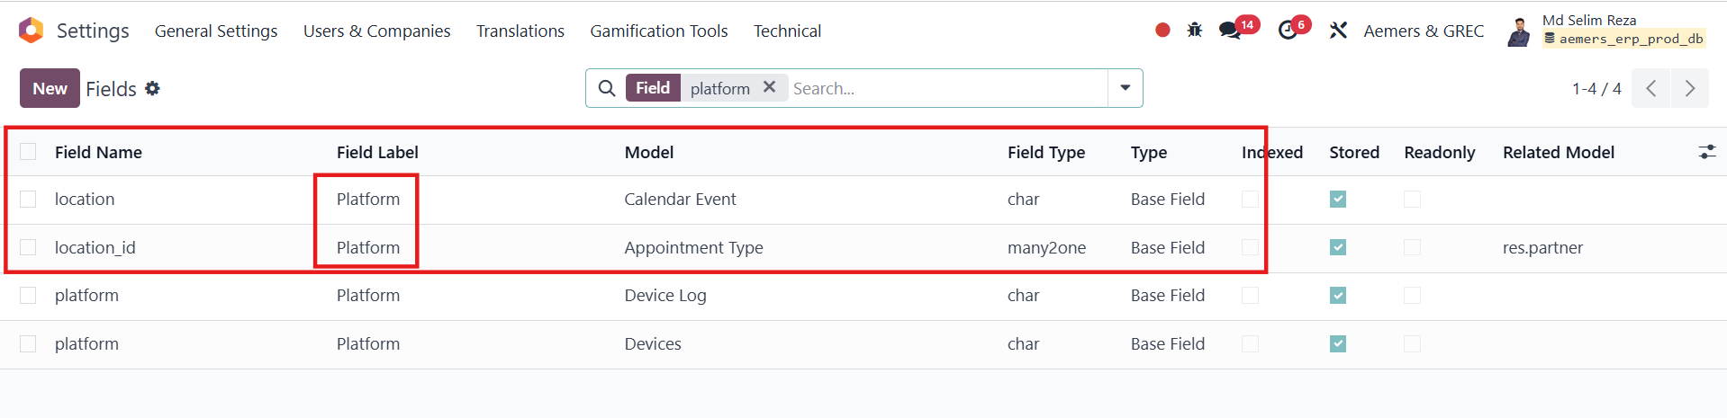The height and width of the screenshot is (418, 1727).
Task: Remove the platform search filter
Action: pos(769,87)
